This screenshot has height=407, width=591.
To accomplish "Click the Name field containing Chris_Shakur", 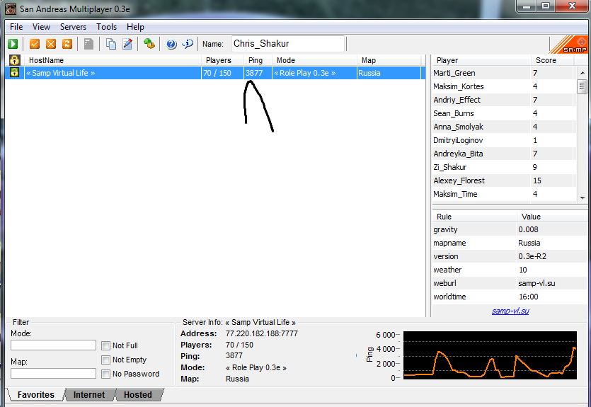I will pos(288,44).
